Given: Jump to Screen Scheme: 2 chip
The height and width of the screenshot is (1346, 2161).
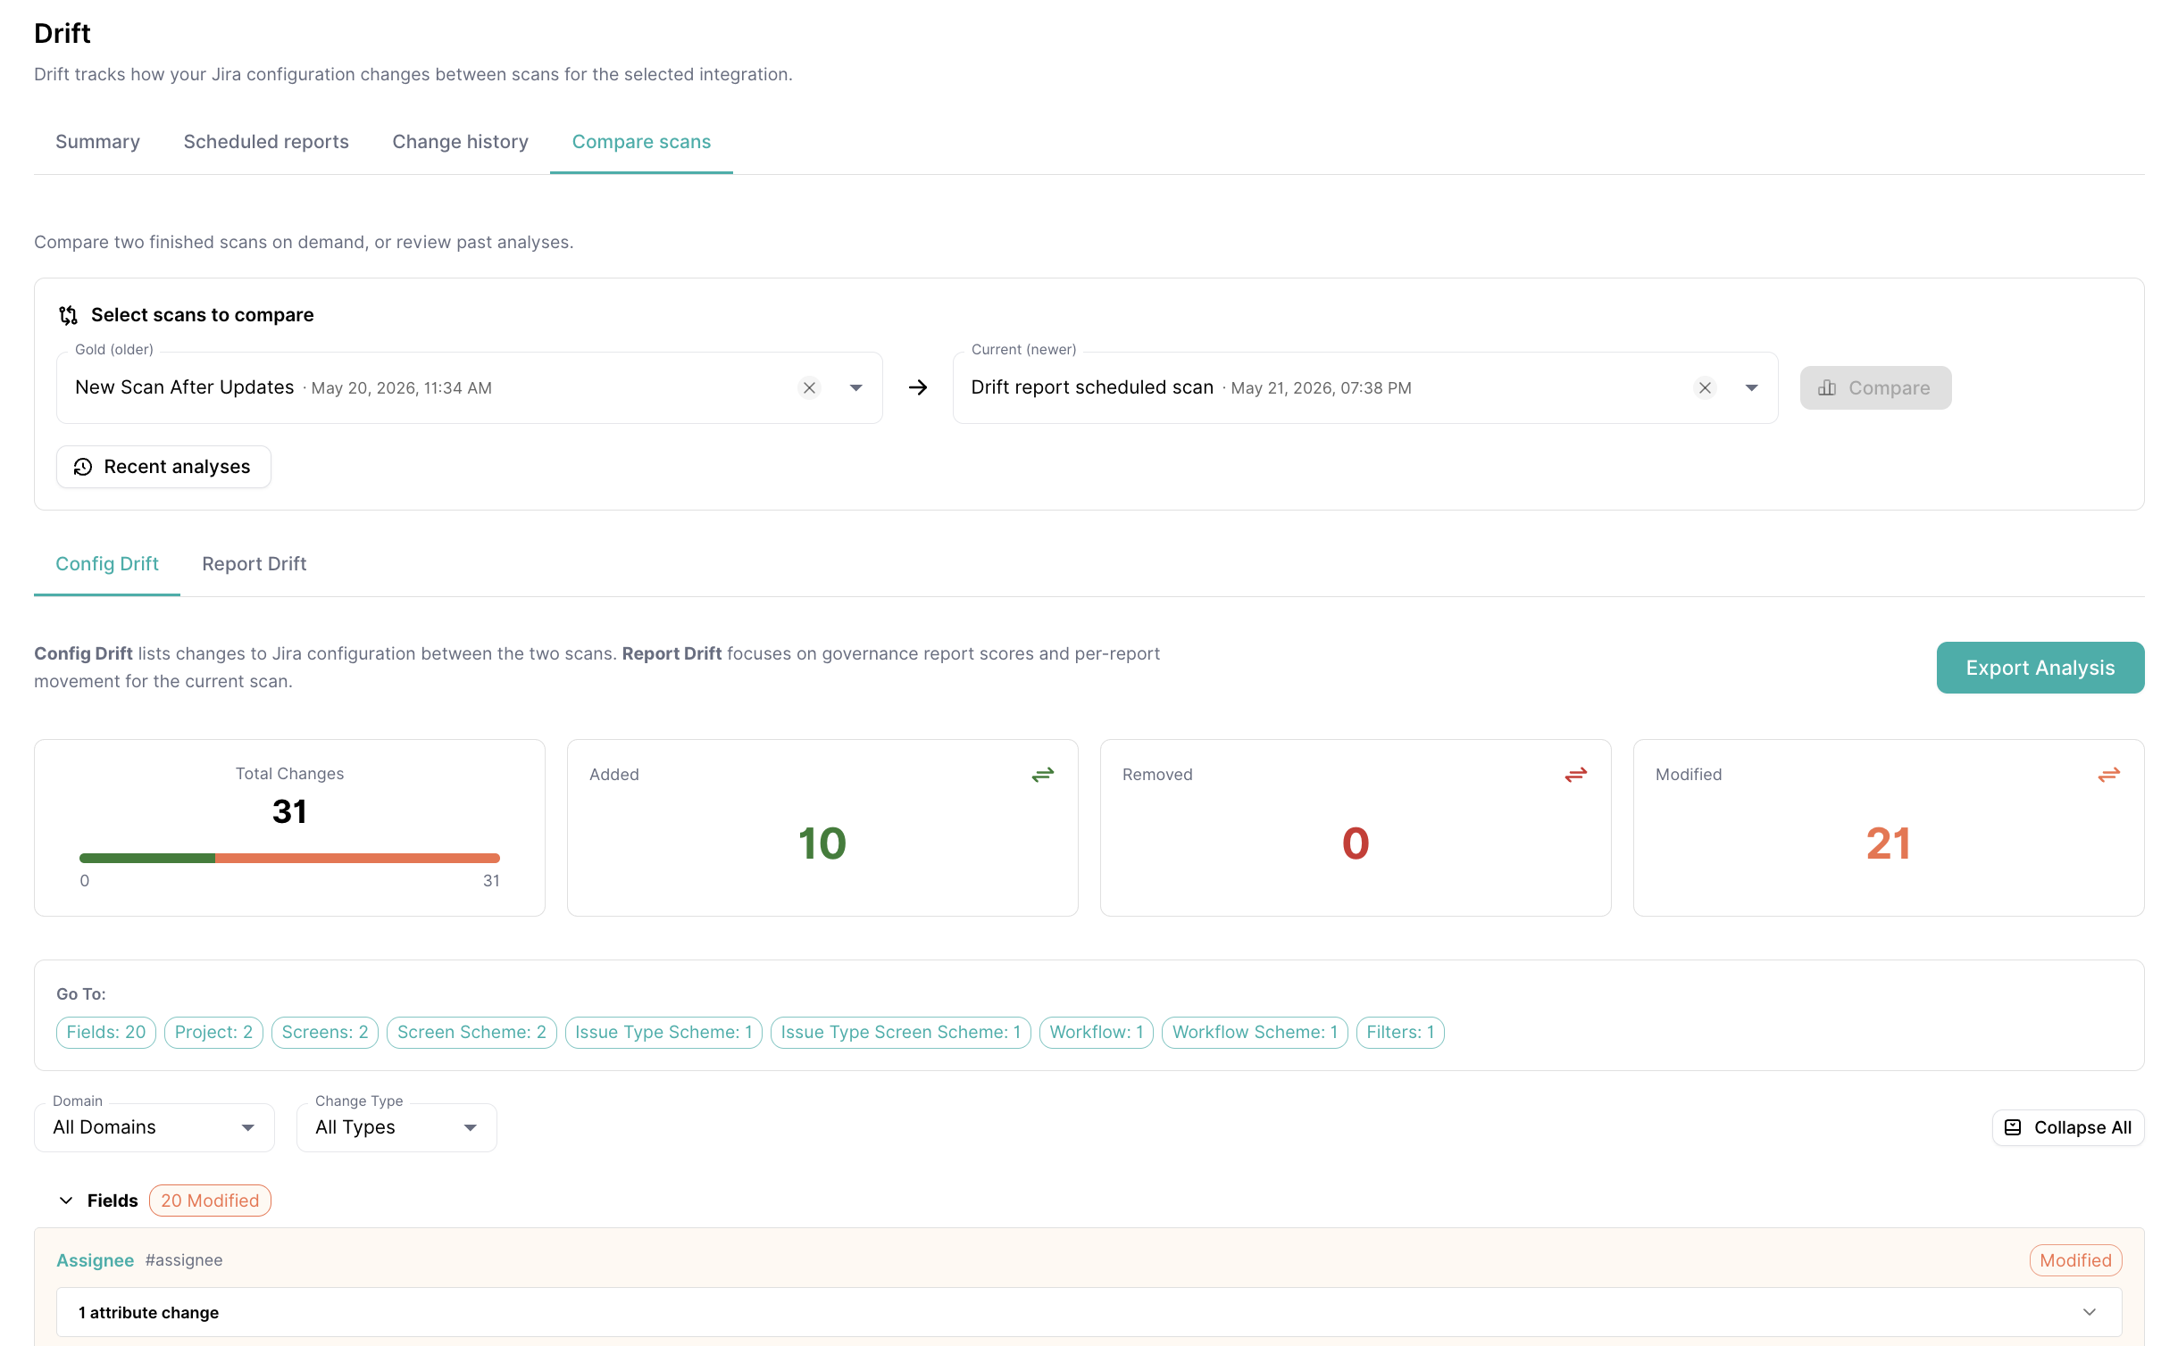Looking at the screenshot, I should click(x=471, y=1033).
